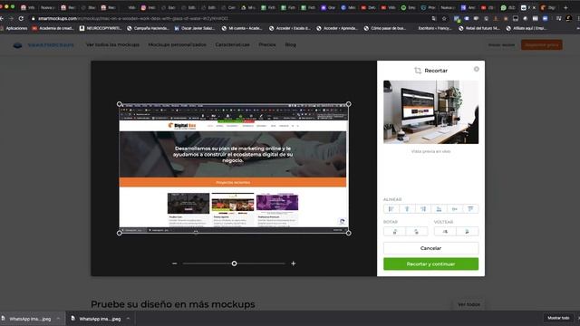Open Oscar Javier Salaz... bookmark
The width and height of the screenshot is (580, 326).
195,28
